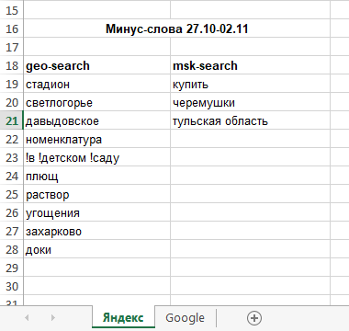Click cell containing купить
This screenshot has width=349, height=331.
(x=251, y=84)
